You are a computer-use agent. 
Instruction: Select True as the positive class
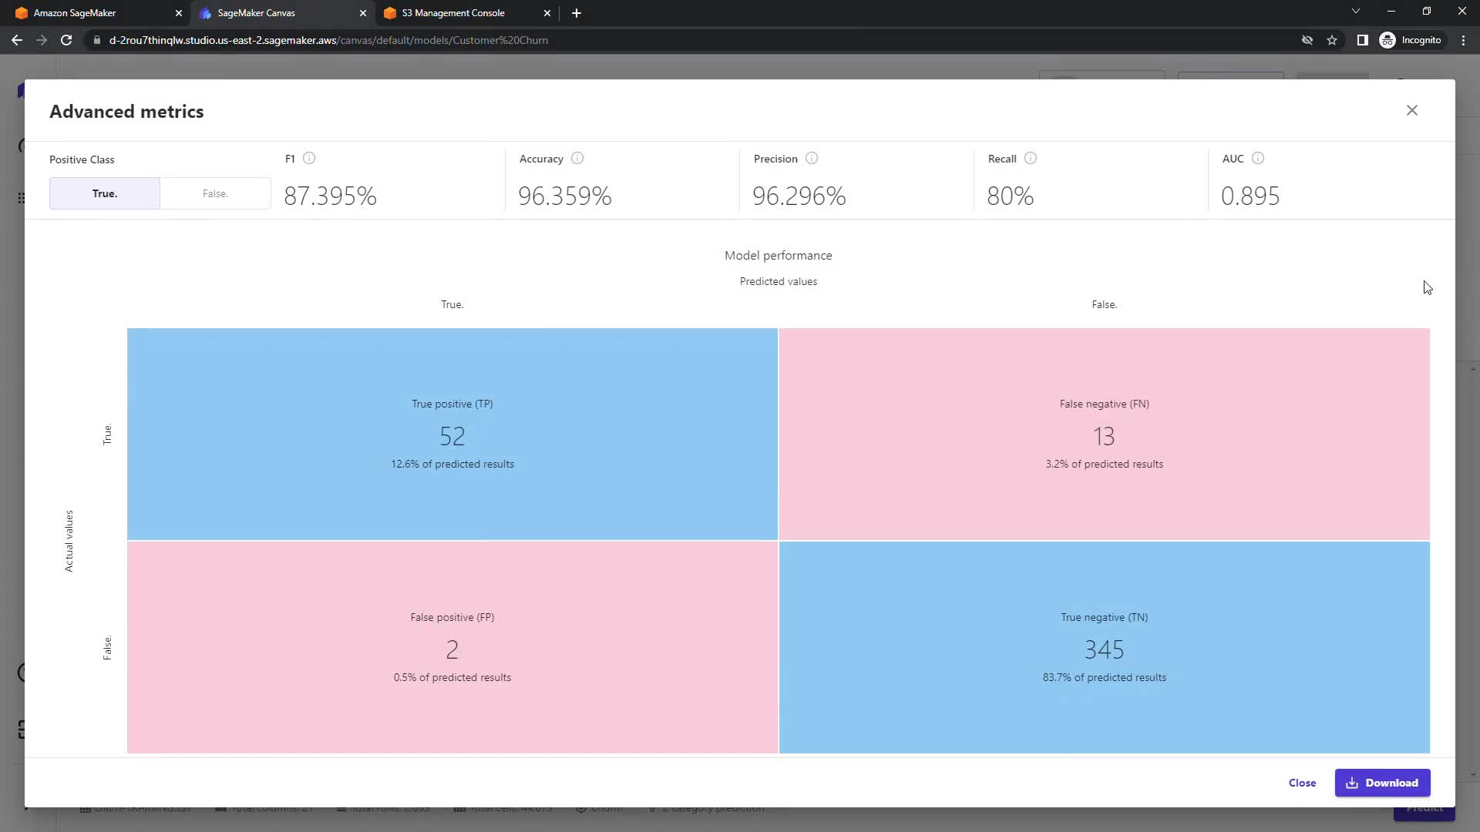point(105,193)
